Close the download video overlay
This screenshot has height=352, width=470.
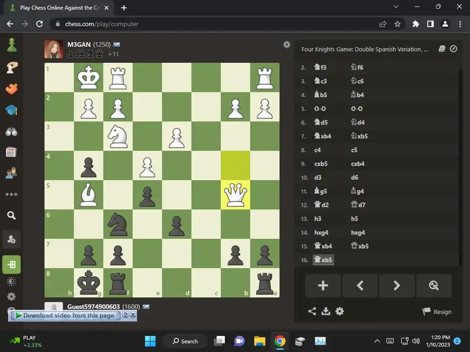pyautogui.click(x=133, y=315)
